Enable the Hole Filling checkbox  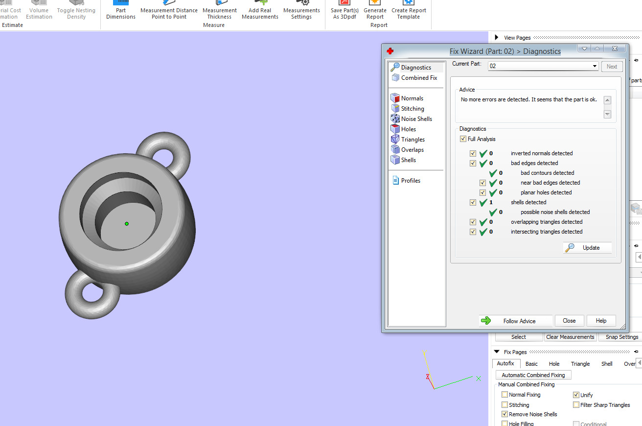pyautogui.click(x=504, y=424)
